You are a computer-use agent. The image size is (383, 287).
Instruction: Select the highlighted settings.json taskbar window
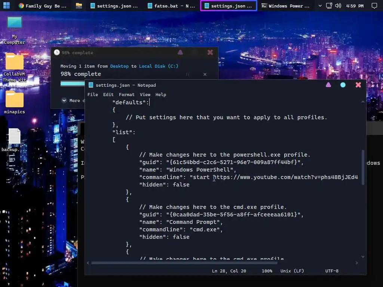[229, 6]
